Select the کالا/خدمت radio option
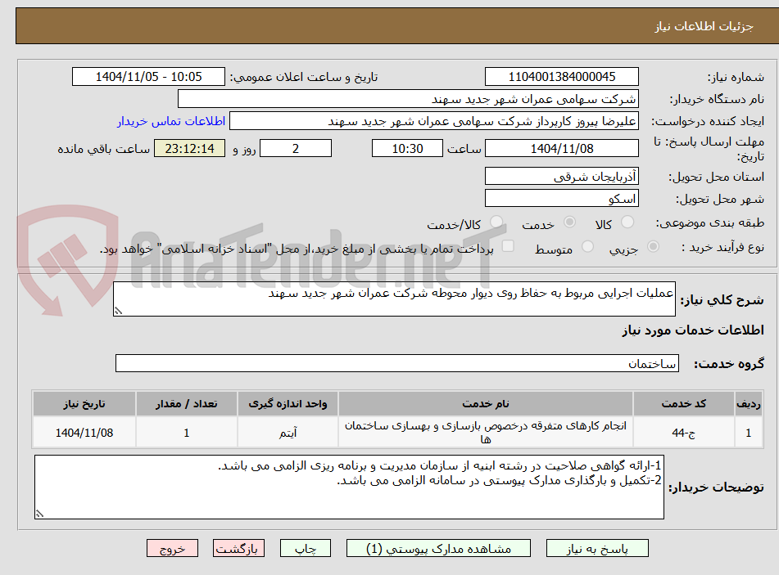779x575 pixels. [496, 222]
